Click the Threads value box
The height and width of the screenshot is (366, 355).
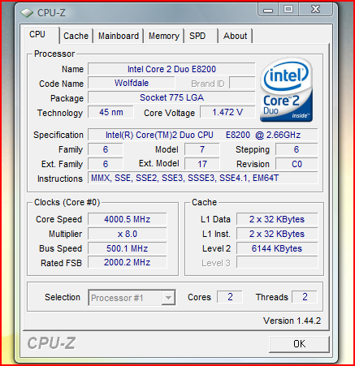[x=305, y=297]
